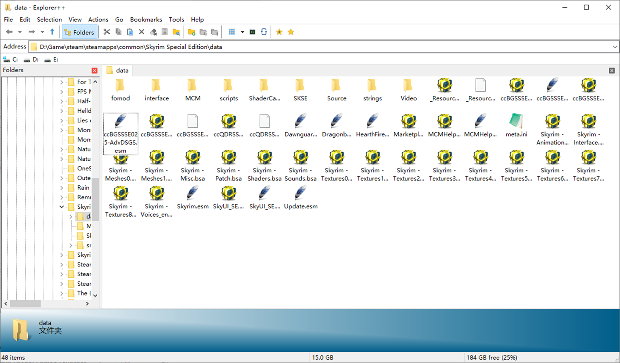Toggle the Folders pane button

pyautogui.click(x=79, y=32)
